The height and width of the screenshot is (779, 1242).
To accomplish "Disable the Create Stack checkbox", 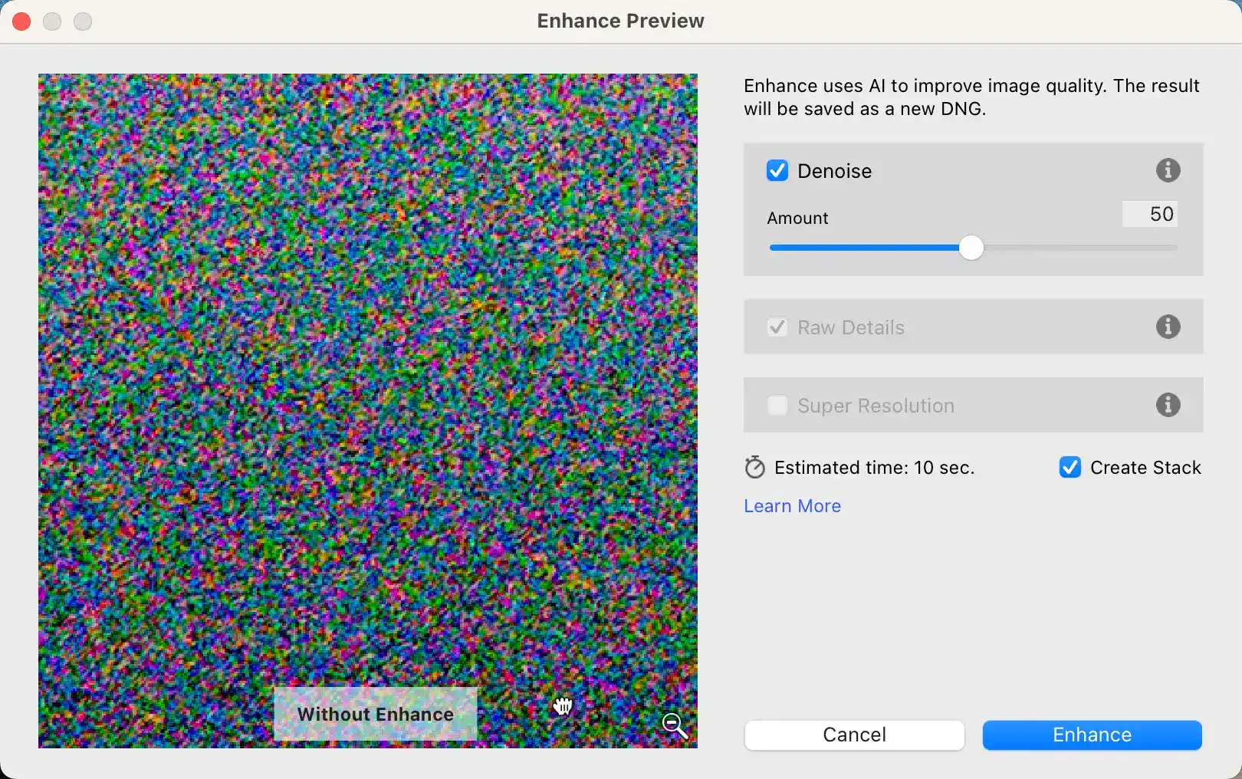I will (1070, 467).
